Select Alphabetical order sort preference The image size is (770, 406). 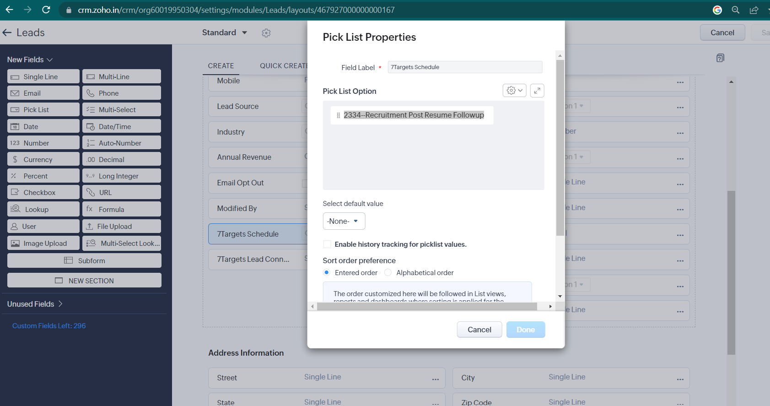point(388,273)
